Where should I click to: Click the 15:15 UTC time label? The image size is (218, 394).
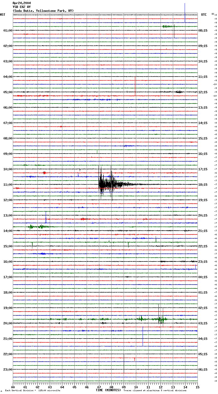click(x=203, y=138)
